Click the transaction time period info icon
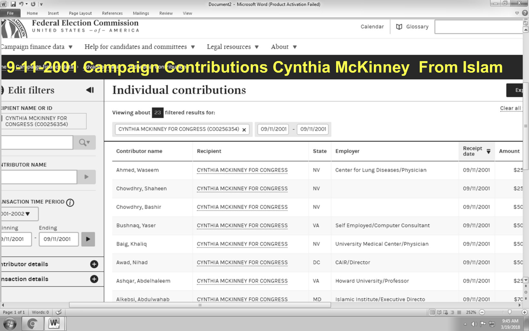Viewport: 529px width, 331px height. pyautogui.click(x=70, y=202)
